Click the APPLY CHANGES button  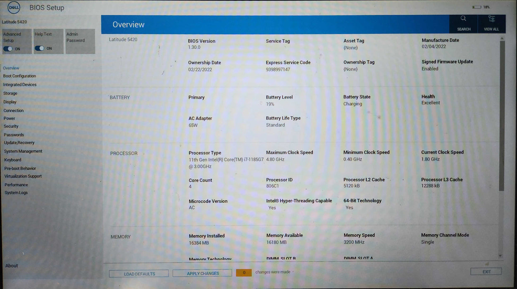point(202,273)
